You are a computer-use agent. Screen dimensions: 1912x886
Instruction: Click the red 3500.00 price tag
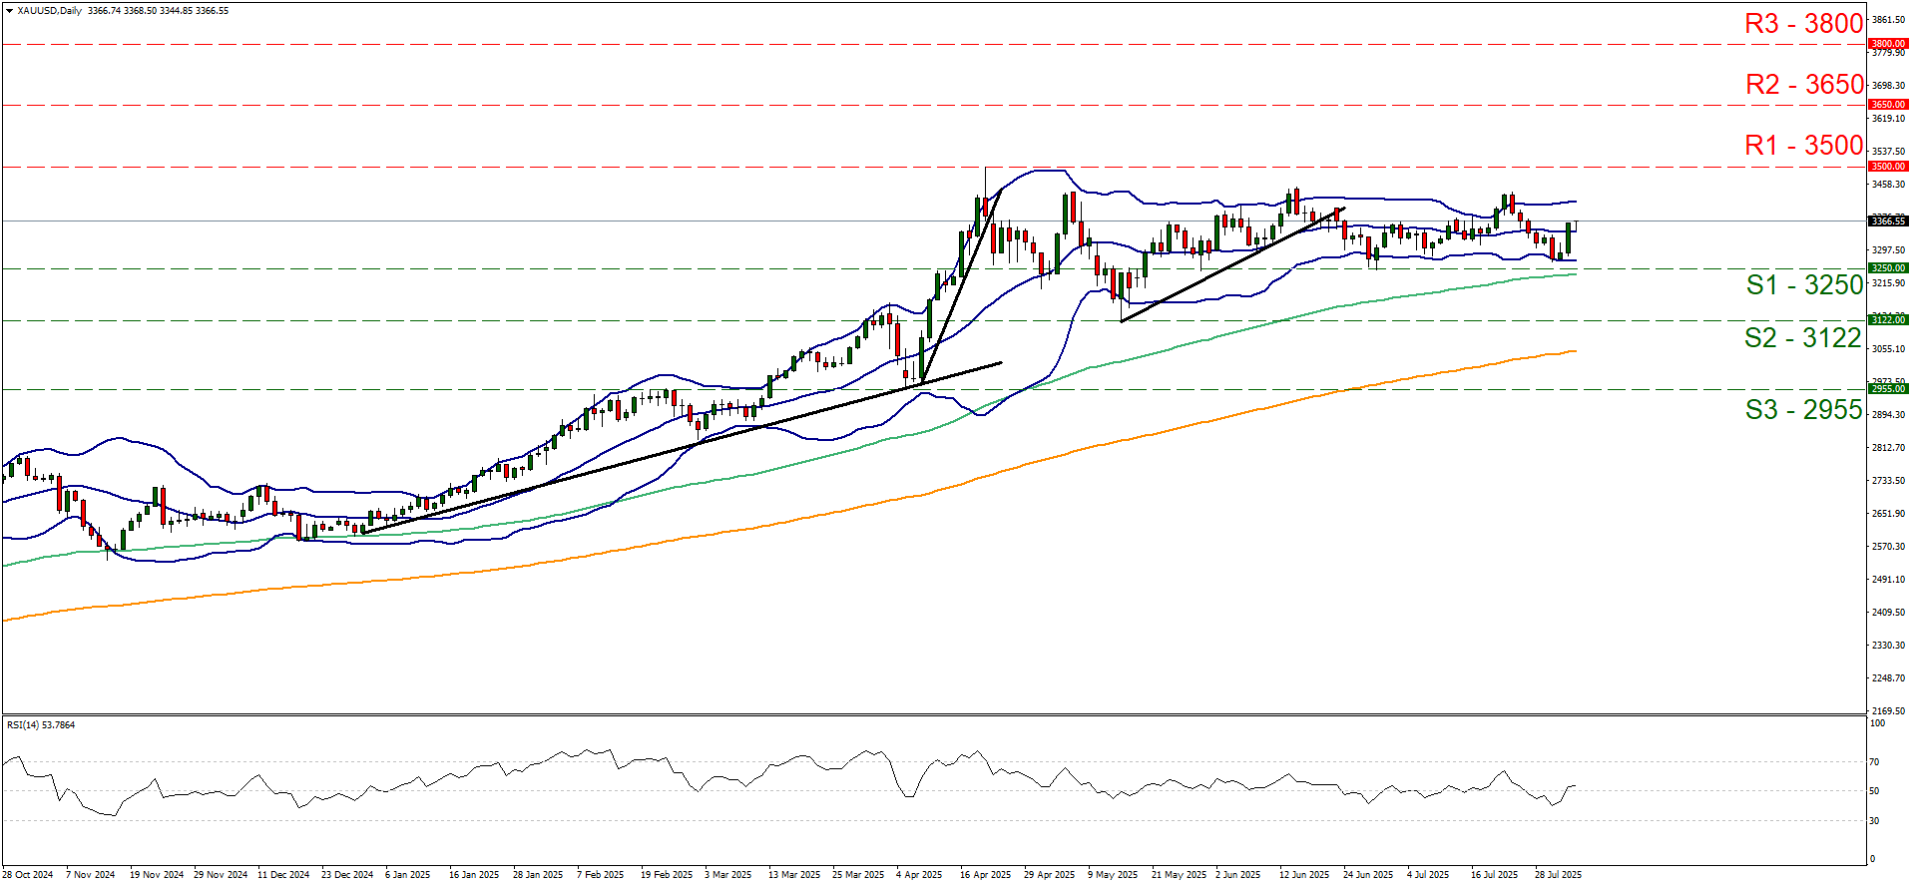coord(1888,167)
